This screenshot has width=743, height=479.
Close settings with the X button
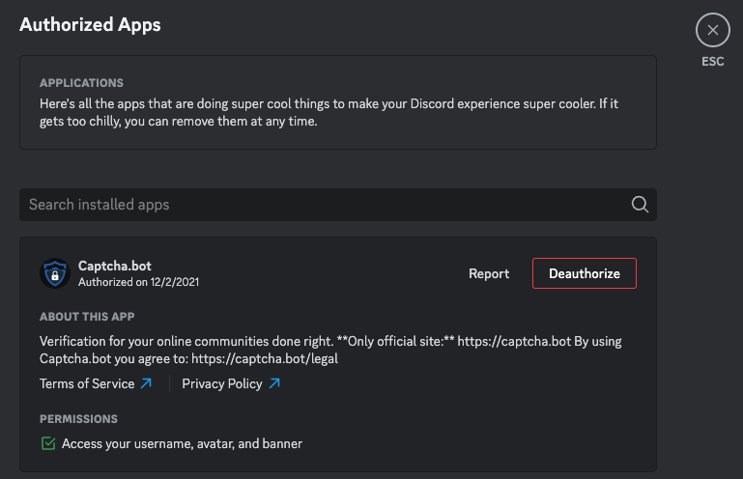712,30
